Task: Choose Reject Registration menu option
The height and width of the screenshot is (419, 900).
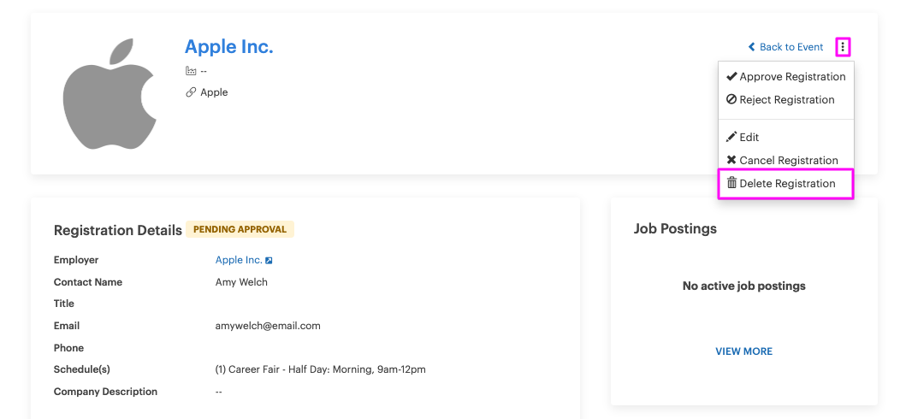Action: tap(785, 100)
